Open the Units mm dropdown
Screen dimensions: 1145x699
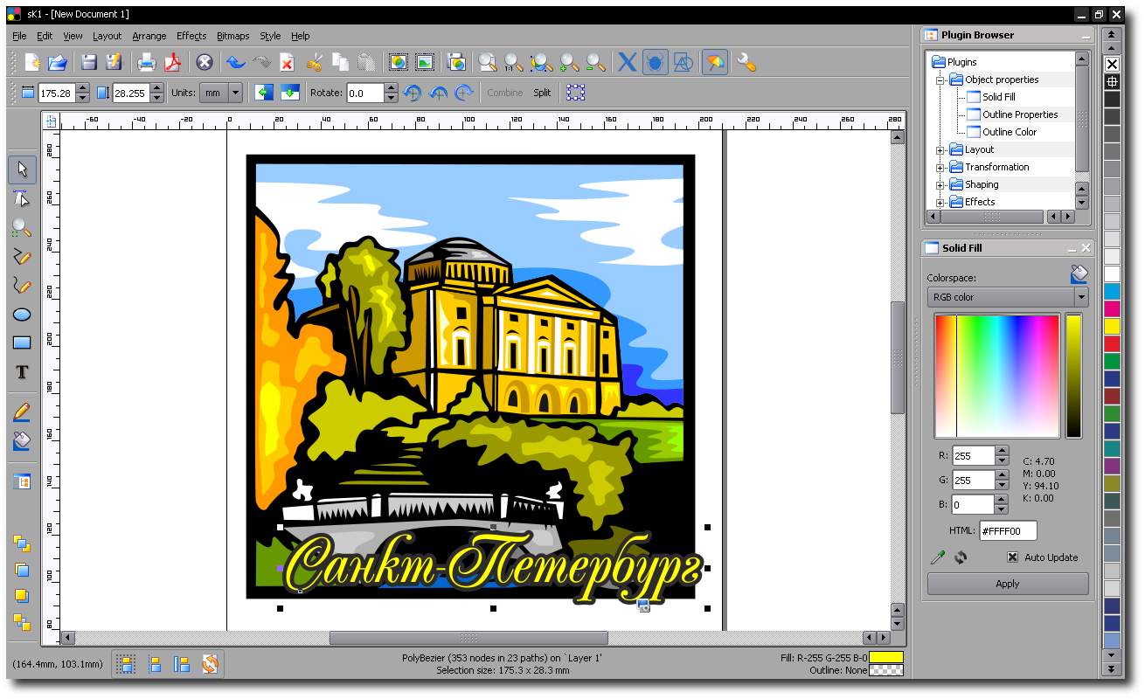coord(221,93)
